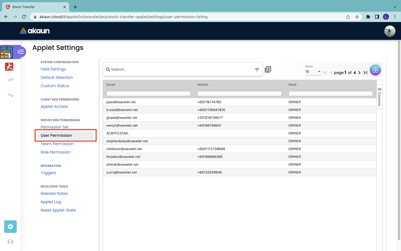
Task: Bookmark this page with the star icon
Action: click(x=357, y=17)
